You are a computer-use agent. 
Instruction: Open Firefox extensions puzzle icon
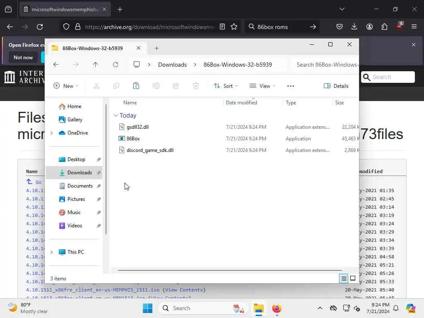pyautogui.click(x=384, y=26)
